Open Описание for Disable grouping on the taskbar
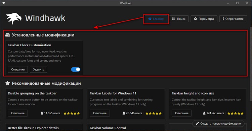Viewport: 252px width, 131px height. [x=18, y=113]
